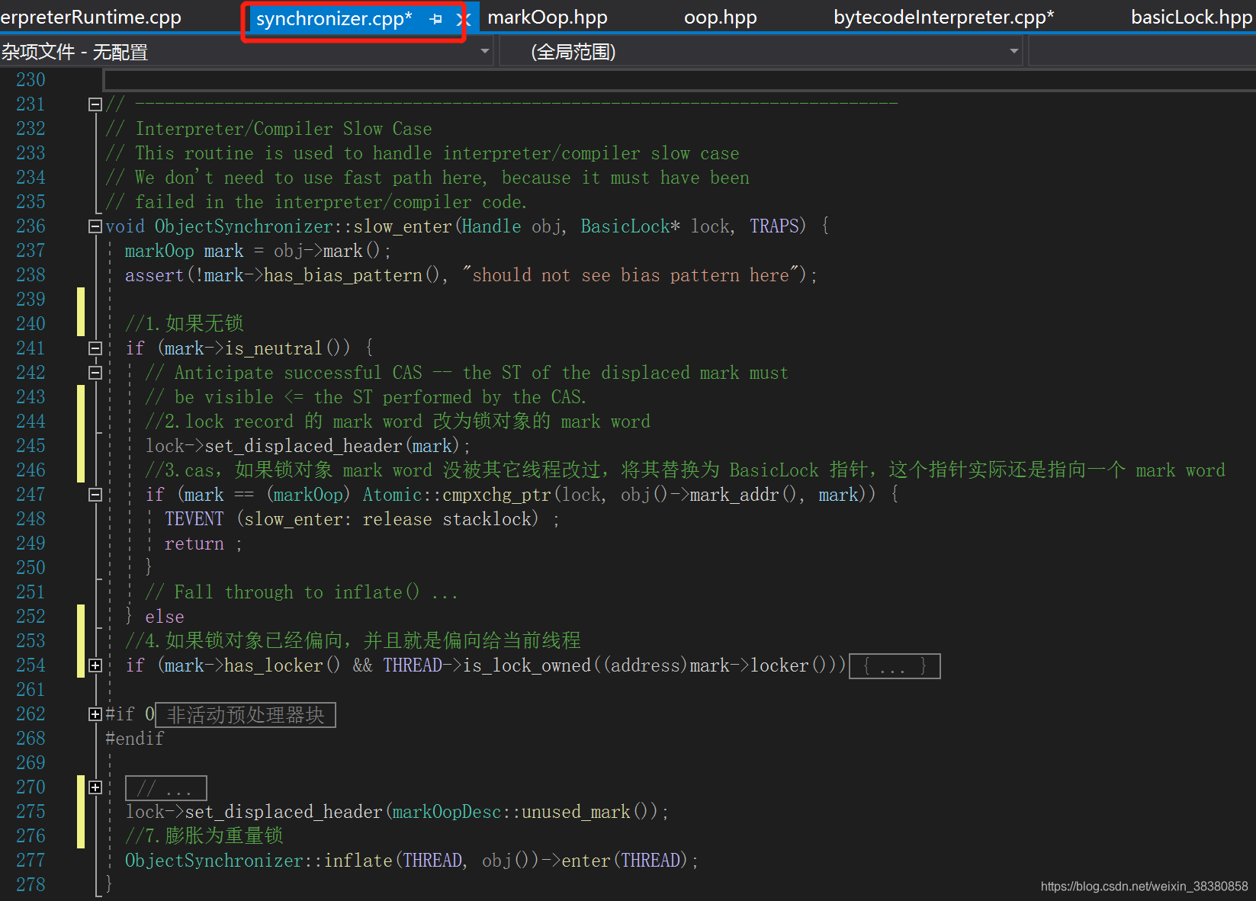Viewport: 1256px width, 901px height.
Task: Open the oop.hpp tab
Action: coord(720,18)
